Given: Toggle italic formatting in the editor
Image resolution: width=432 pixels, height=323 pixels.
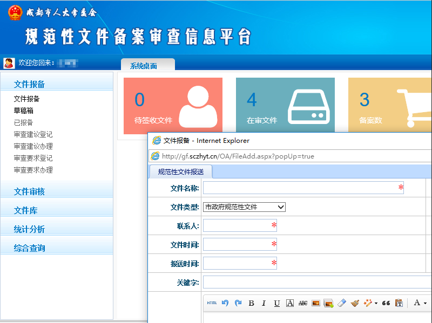Looking at the screenshot, I should pyautogui.click(x=264, y=303).
